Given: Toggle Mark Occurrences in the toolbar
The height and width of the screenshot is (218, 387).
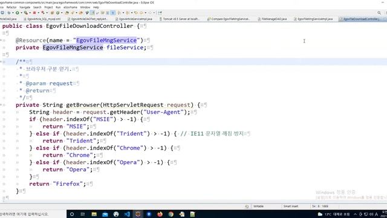Looking at the screenshot, I should 92,13.
